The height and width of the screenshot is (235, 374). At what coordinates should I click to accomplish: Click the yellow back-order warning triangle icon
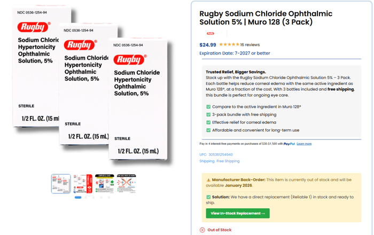coord(208,180)
